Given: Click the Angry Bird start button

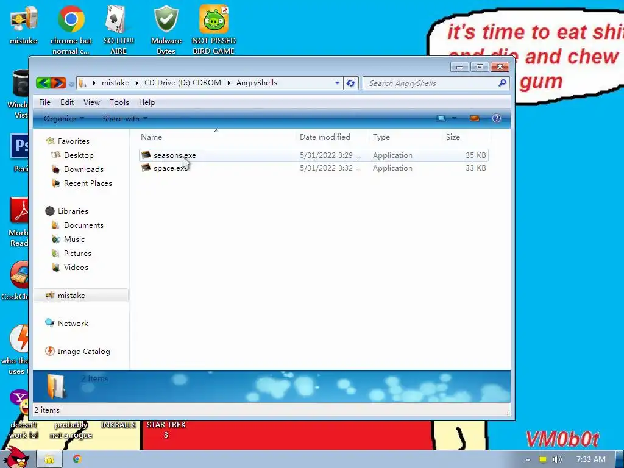Looking at the screenshot, I should pyautogui.click(x=16, y=458).
